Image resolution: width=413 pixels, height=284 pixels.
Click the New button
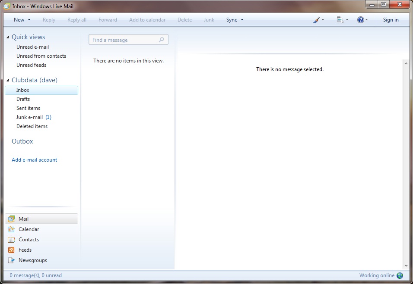[19, 20]
